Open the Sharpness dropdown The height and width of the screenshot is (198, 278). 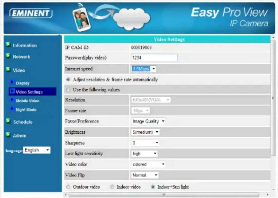coord(145,143)
